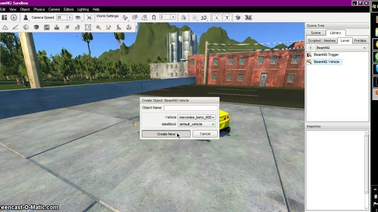This screenshot has width=378, height=212.
Task: Click the transform axis icon with dropdown
Action: pyautogui.click(x=204, y=18)
